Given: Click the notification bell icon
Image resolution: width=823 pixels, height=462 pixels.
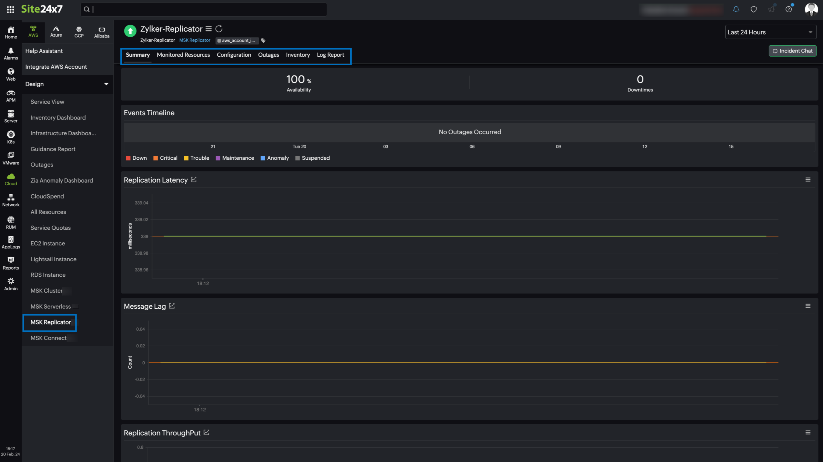Looking at the screenshot, I should click(736, 9).
